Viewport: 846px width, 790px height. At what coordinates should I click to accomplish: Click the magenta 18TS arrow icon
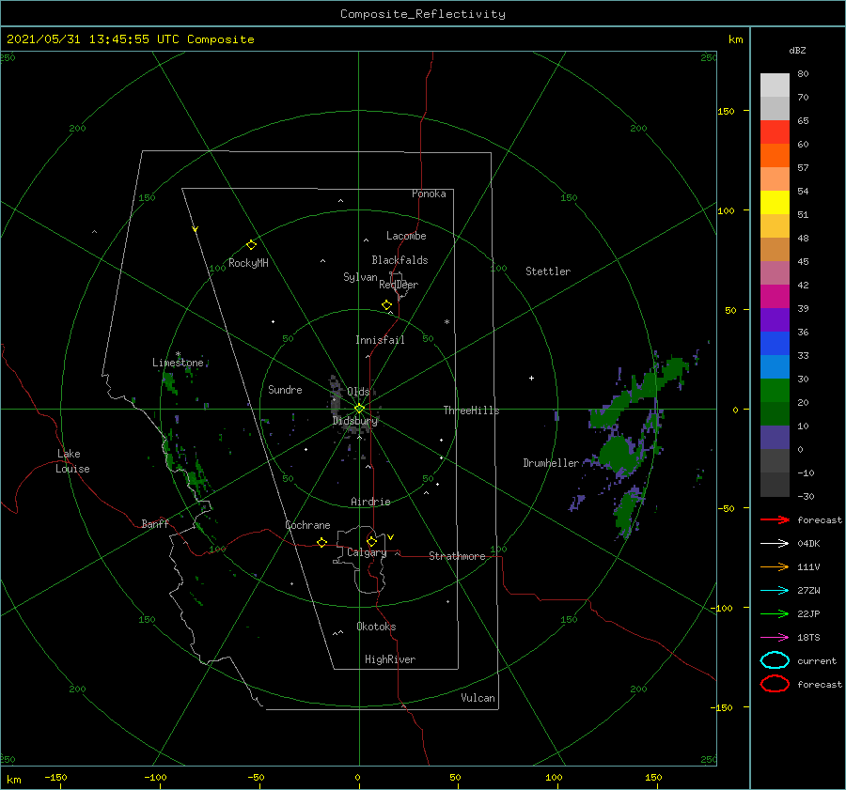click(775, 638)
